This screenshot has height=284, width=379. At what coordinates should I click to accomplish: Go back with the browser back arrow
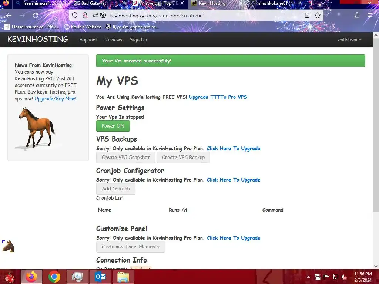(x=9, y=16)
